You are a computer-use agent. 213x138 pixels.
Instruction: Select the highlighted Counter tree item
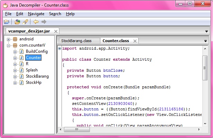click(x=34, y=58)
